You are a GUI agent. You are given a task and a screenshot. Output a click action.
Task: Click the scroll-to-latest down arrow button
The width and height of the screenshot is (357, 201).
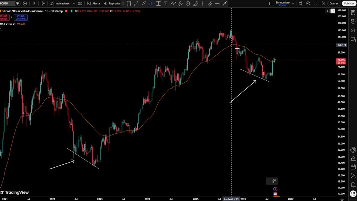[x=328, y=11]
